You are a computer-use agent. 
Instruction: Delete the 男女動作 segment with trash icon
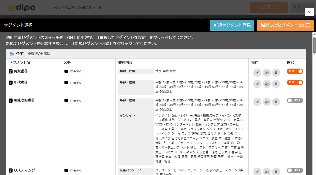click(276, 73)
